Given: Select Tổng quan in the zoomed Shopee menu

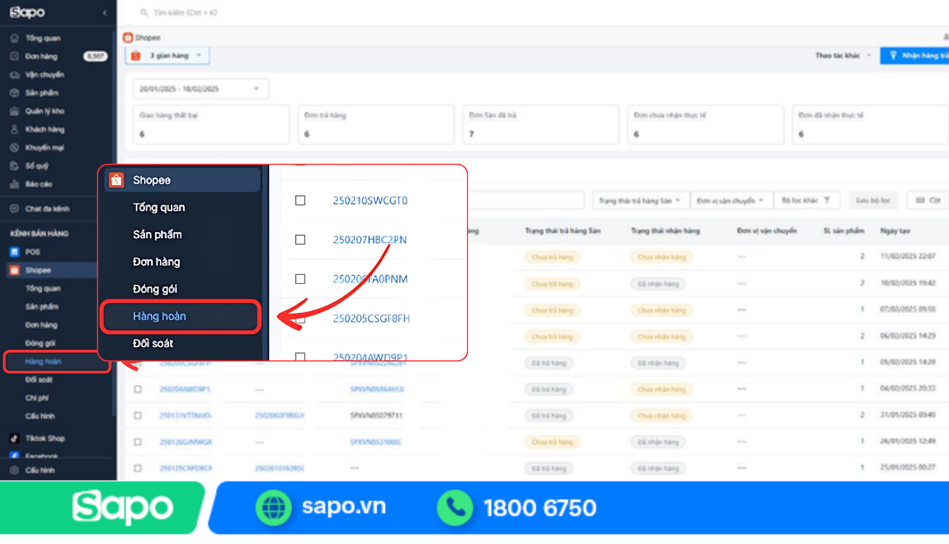Looking at the screenshot, I should 159,207.
